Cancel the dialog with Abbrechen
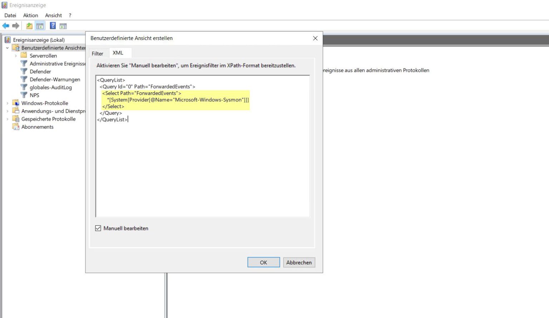 click(x=299, y=262)
